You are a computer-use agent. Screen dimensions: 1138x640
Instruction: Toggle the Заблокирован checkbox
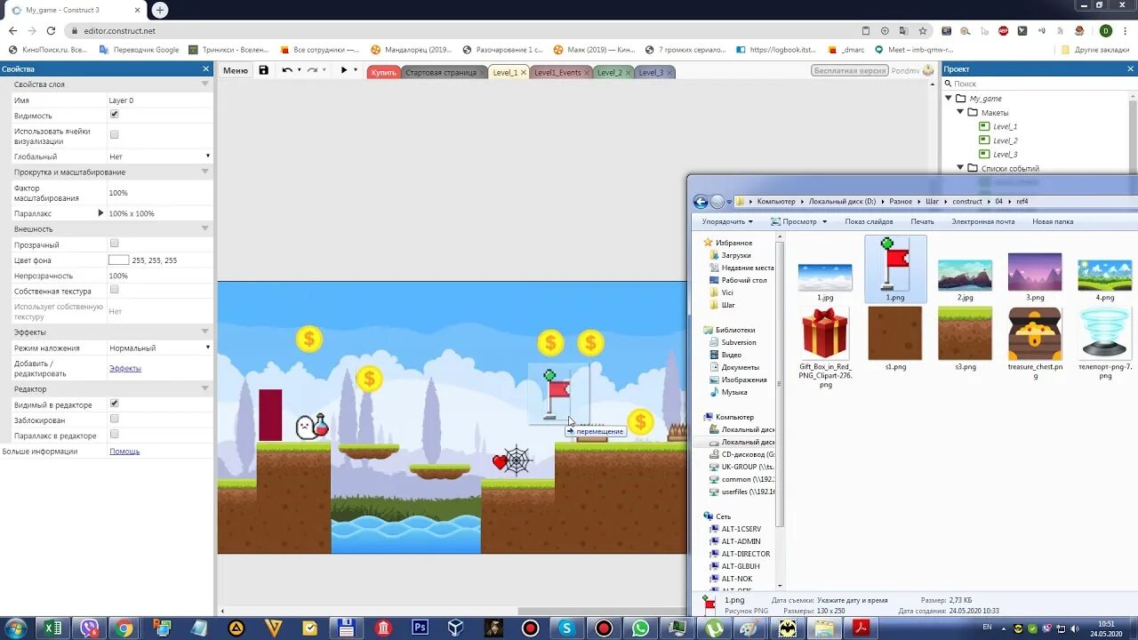click(x=114, y=420)
